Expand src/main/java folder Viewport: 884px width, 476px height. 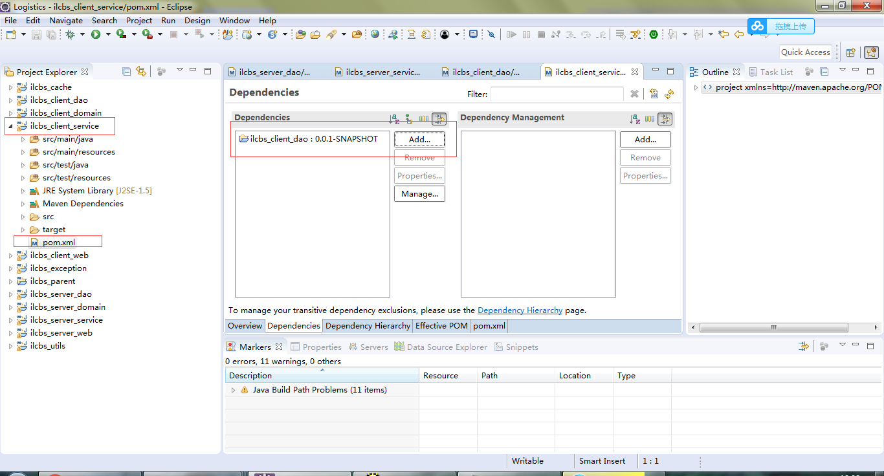click(x=23, y=139)
